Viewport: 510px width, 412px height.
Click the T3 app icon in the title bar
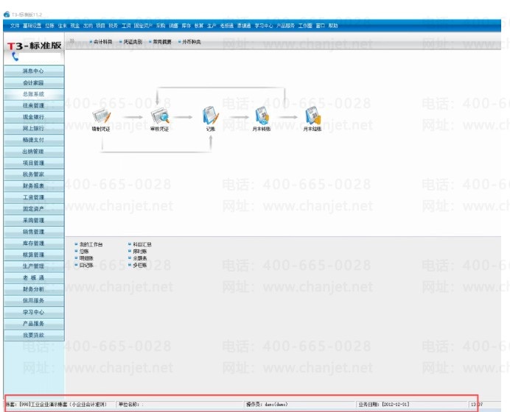click(7, 14)
